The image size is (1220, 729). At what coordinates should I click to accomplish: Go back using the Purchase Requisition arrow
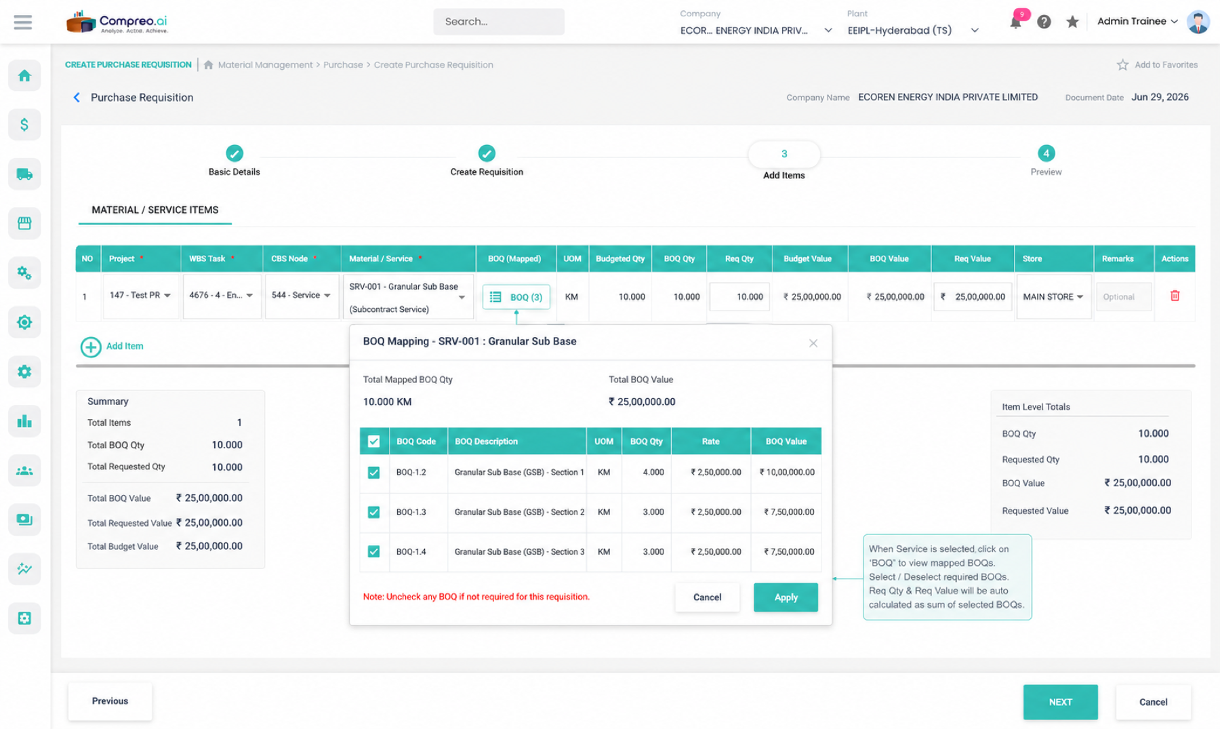point(77,98)
